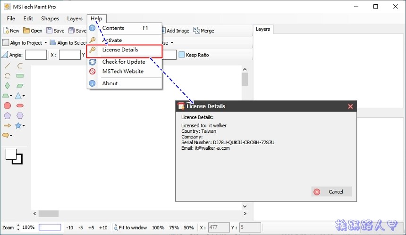Set zoom to 75%
Image resolution: width=406 pixels, height=235 pixels.
(174, 227)
